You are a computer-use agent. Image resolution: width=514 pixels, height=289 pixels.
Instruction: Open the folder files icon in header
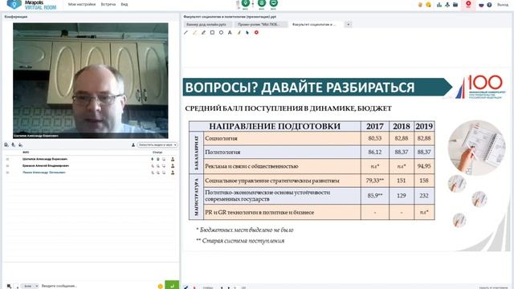pyautogui.click(x=455, y=5)
